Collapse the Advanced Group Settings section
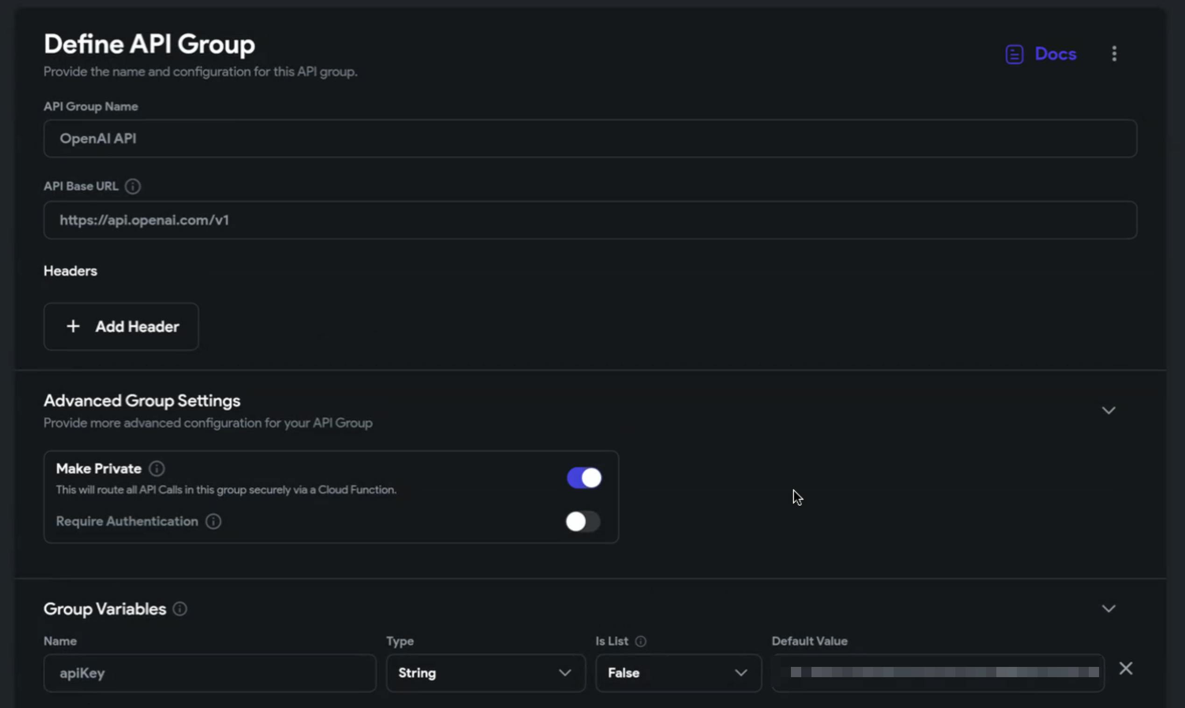 (x=1108, y=411)
